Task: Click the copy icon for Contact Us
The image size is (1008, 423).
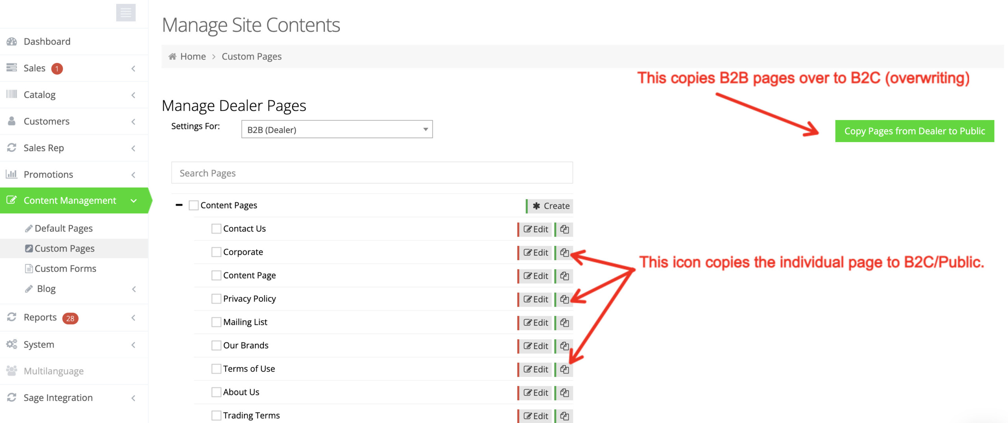Action: (x=564, y=229)
